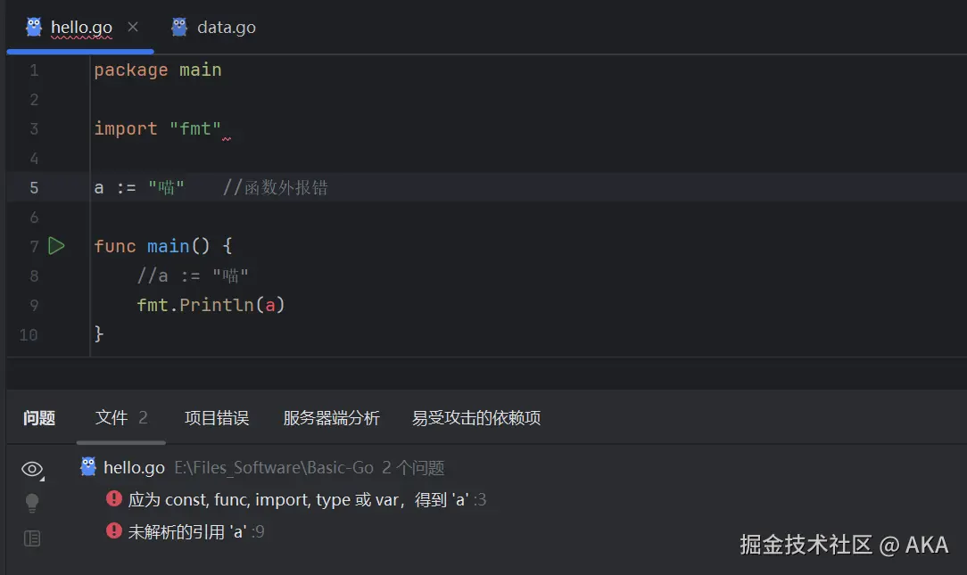Click the green run gutter icon beside main
Screen dimensions: 967x575
56,246
